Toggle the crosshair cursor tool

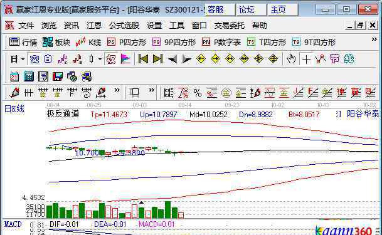point(306,59)
